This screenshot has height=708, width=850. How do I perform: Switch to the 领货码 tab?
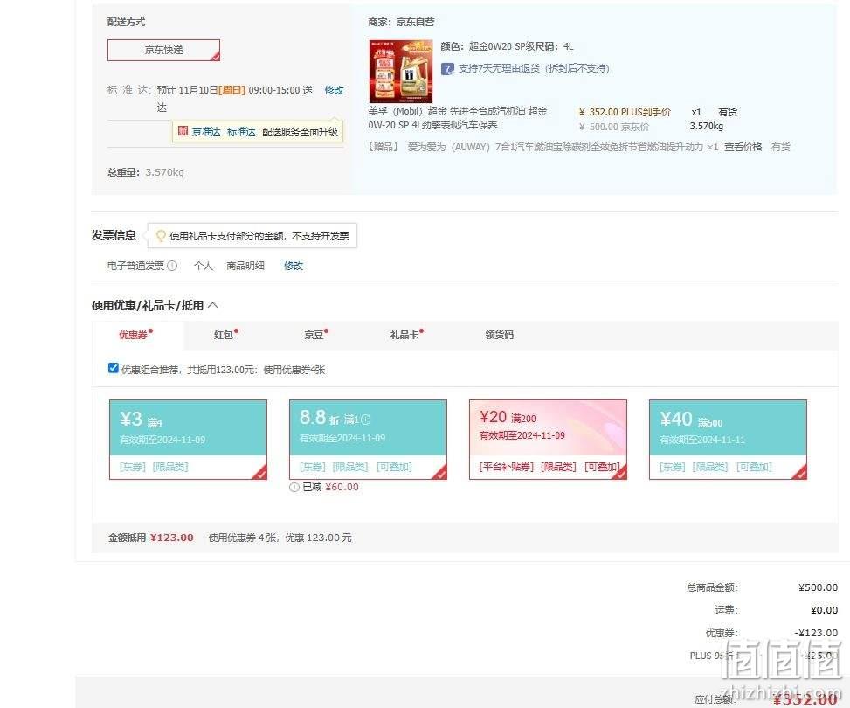pos(500,335)
